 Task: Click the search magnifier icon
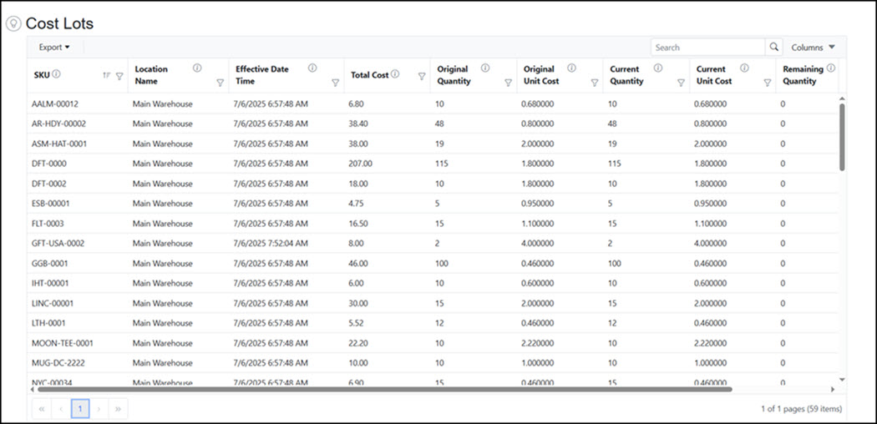[x=774, y=48]
